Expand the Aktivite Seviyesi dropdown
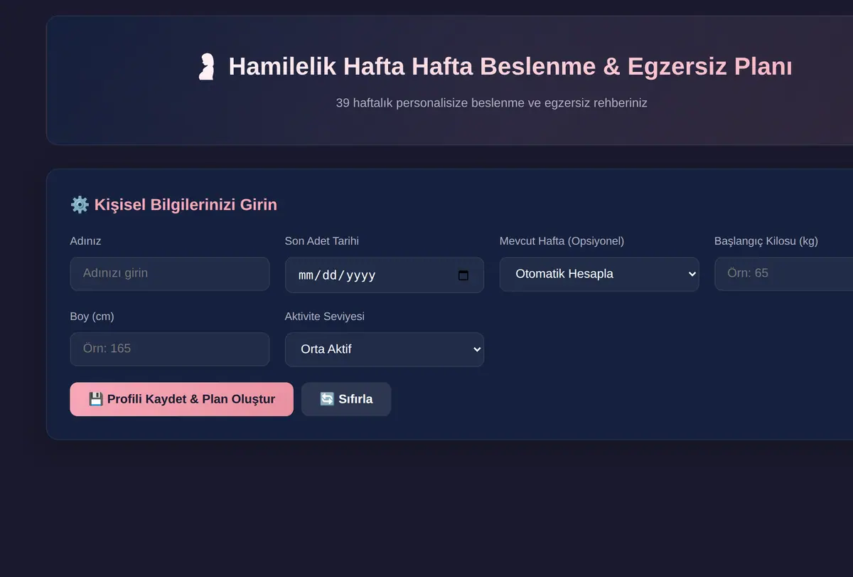 pos(385,349)
